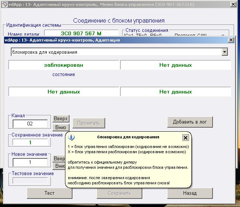Close the Адаптация dialog window
This screenshot has width=240, height=207.
point(230,40)
